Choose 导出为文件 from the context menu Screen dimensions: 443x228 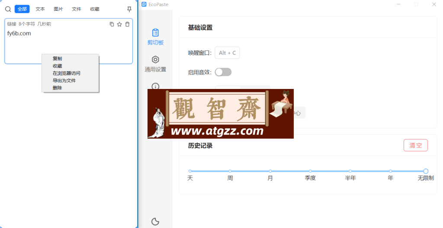pyautogui.click(x=71, y=80)
